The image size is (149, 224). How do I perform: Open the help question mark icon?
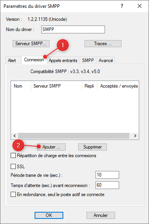click(x=122, y=6)
